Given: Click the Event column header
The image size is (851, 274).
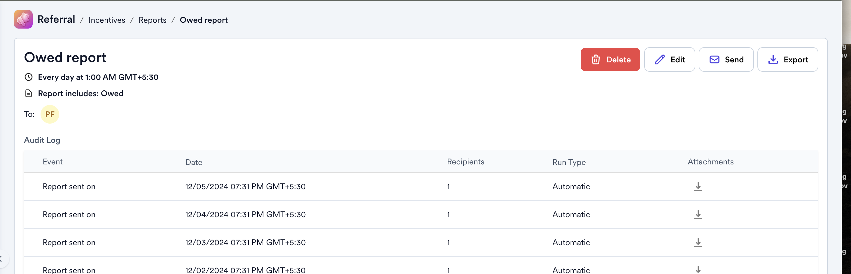Looking at the screenshot, I should tap(52, 162).
